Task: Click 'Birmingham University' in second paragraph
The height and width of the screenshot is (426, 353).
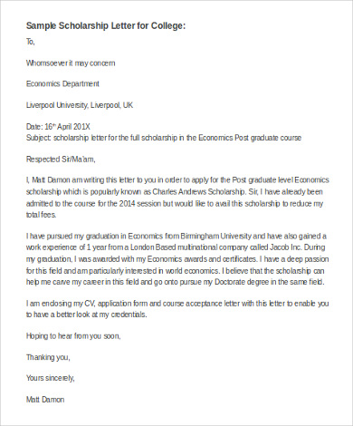Action: (x=215, y=236)
